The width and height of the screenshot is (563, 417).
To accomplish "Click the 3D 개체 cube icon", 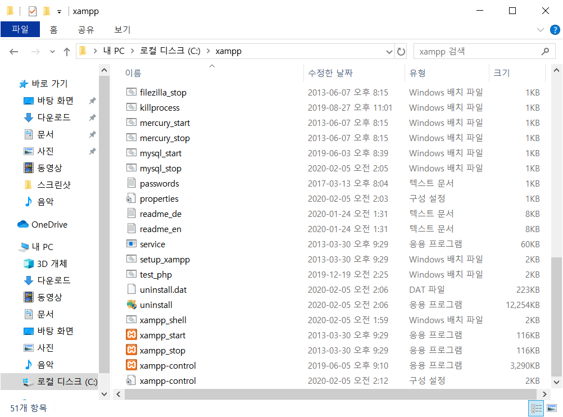I will click(28, 263).
